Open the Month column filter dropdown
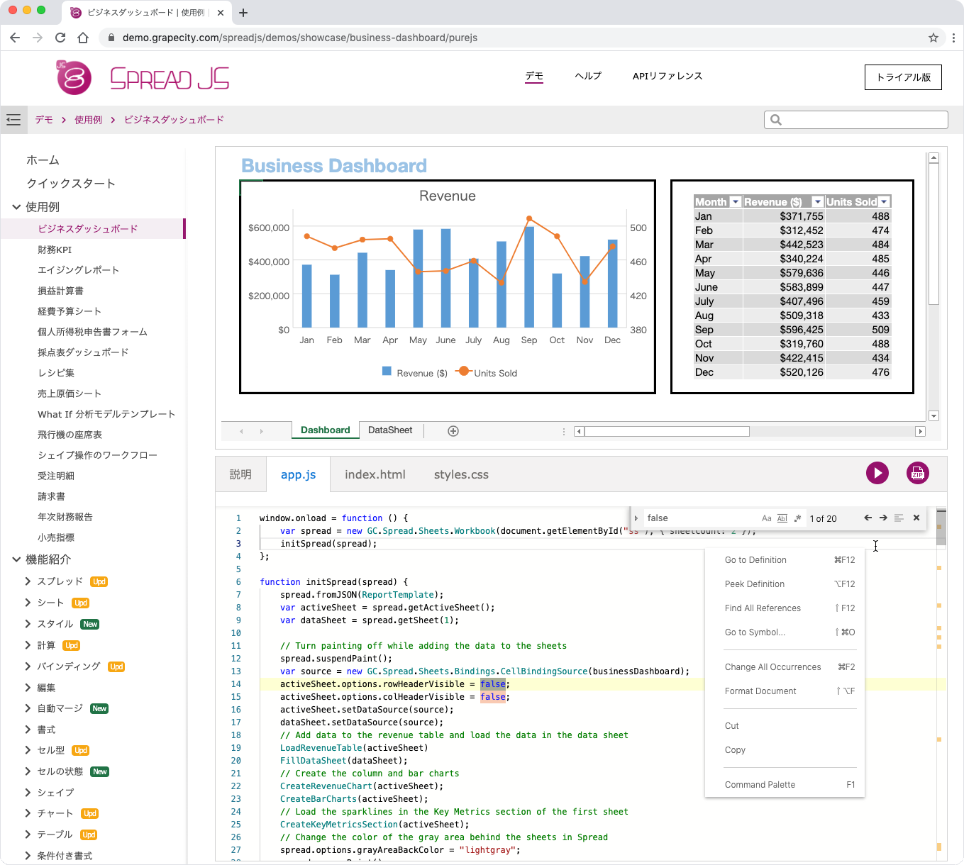 [x=736, y=202]
